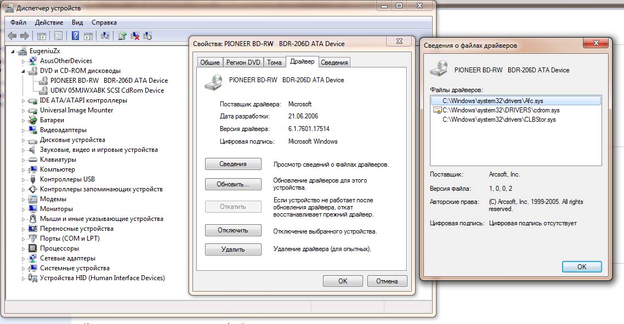Expand the Порты (COM и LPT) node

pos(23,239)
